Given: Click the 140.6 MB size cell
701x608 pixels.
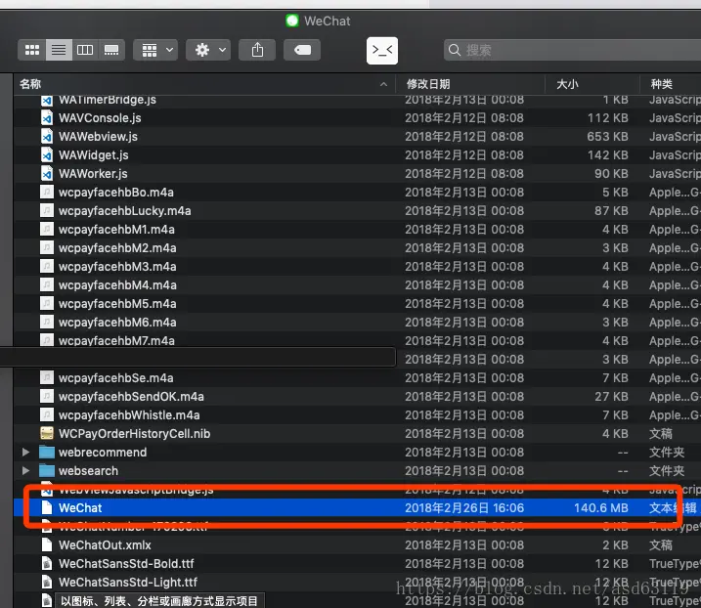Looking at the screenshot, I should coord(601,508).
